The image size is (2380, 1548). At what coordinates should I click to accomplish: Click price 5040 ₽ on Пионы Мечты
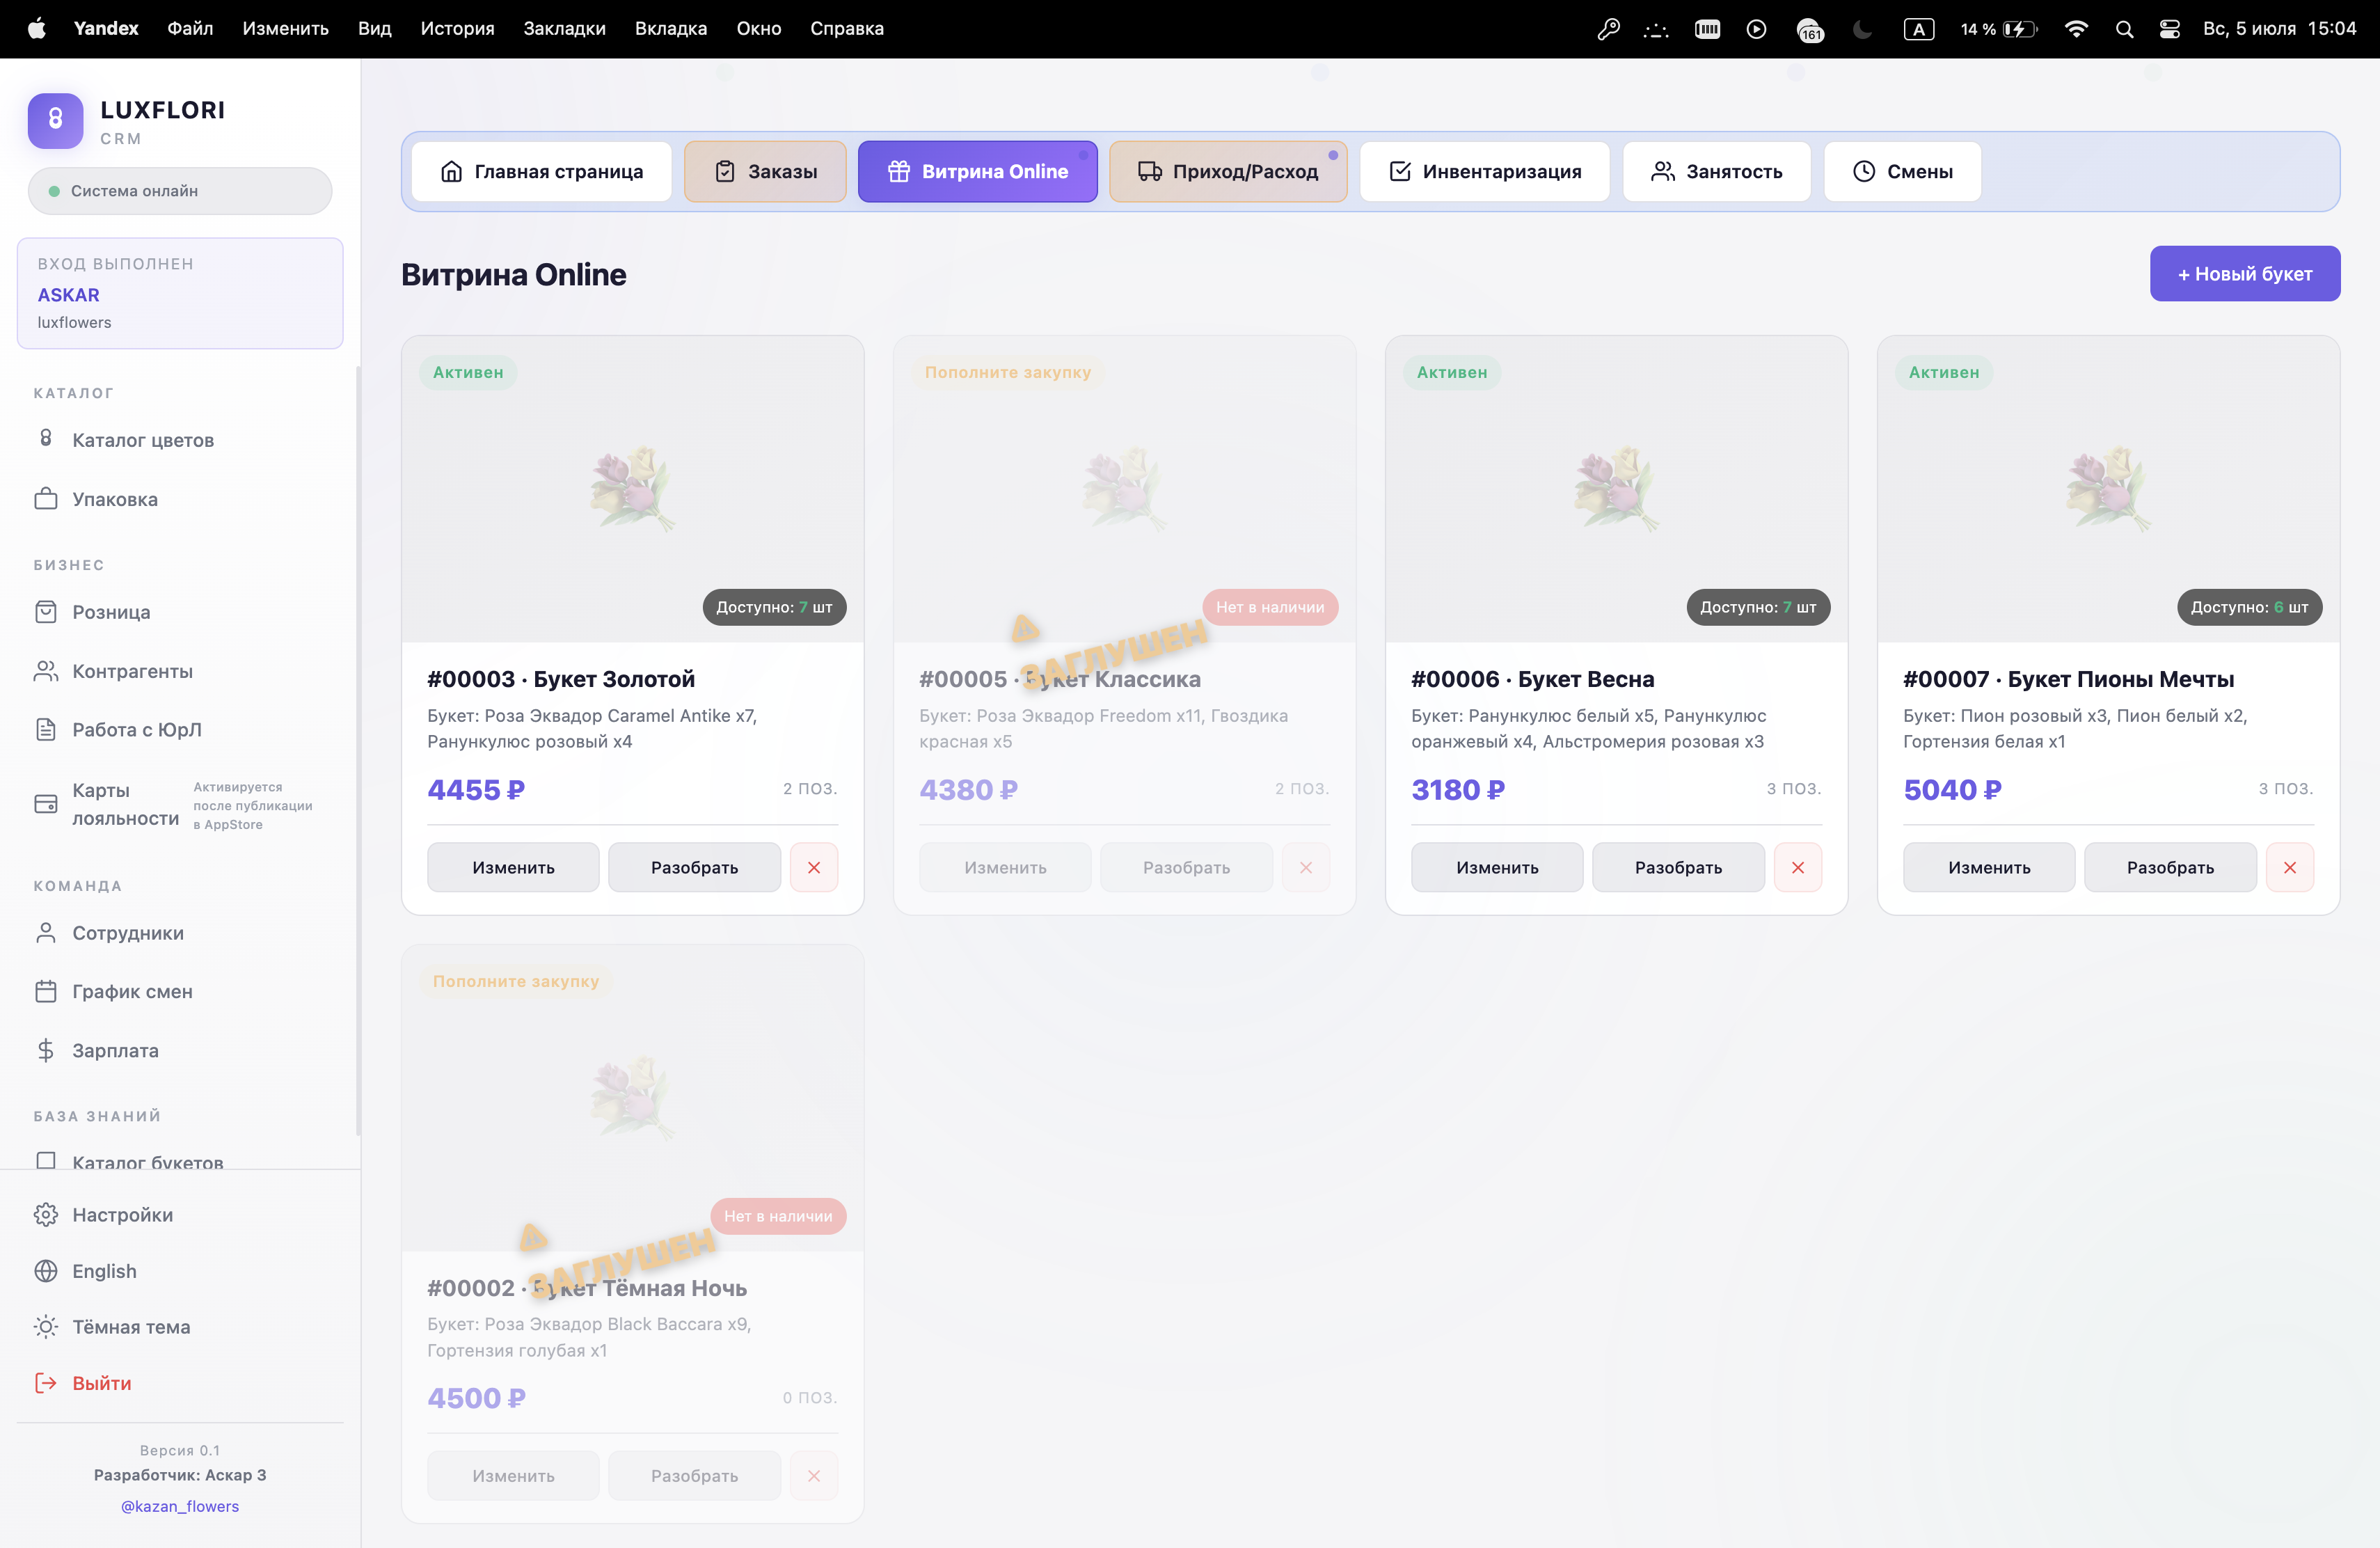1952,790
